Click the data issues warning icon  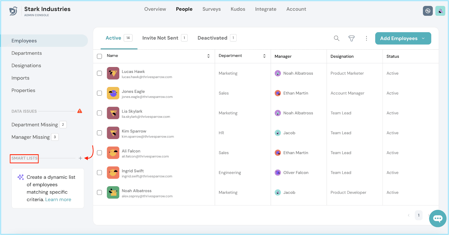[x=80, y=111]
